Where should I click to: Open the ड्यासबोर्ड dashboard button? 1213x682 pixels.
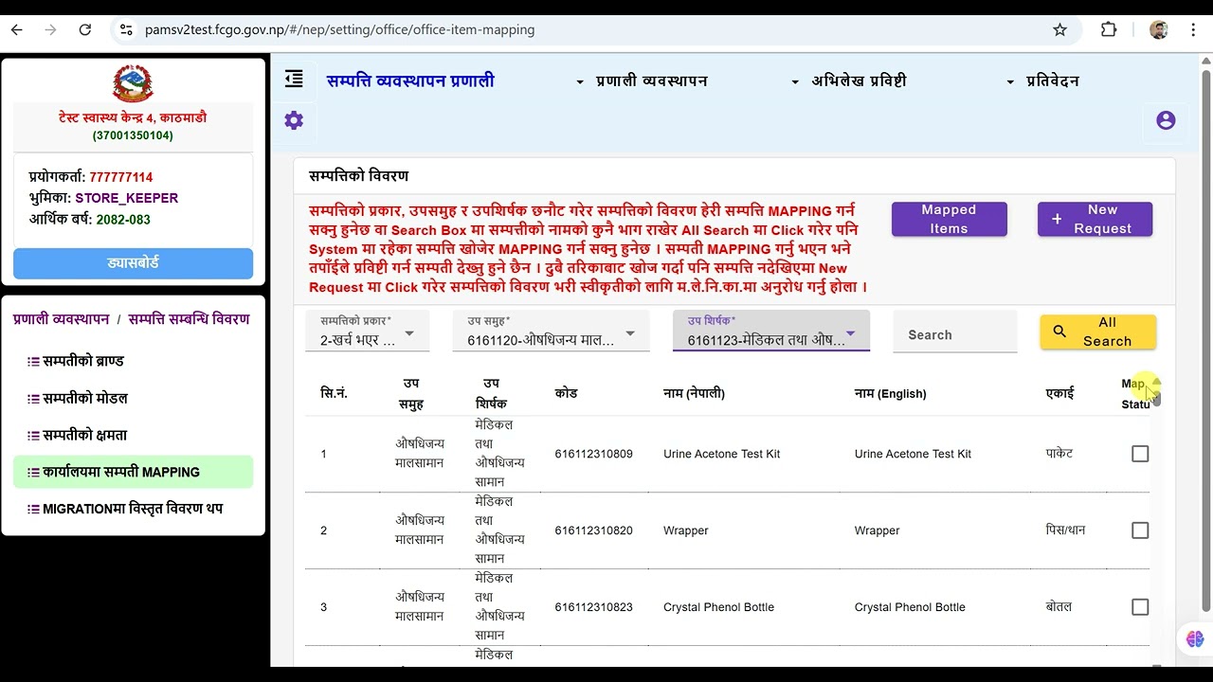click(133, 263)
